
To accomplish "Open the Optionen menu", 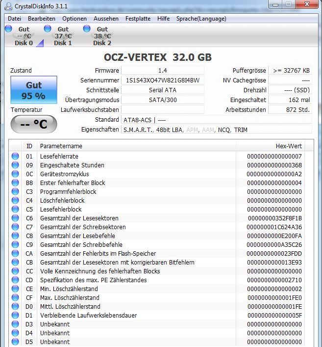I will 74,19.
